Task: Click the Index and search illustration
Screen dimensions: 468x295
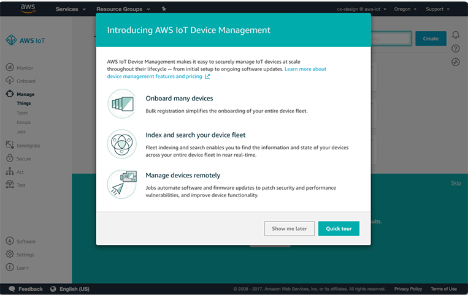Action: coord(122,144)
